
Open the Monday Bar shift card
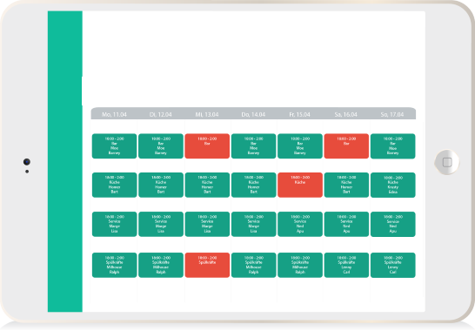pyautogui.click(x=114, y=146)
